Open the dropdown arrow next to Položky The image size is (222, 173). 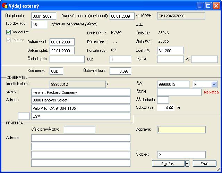[187, 164]
